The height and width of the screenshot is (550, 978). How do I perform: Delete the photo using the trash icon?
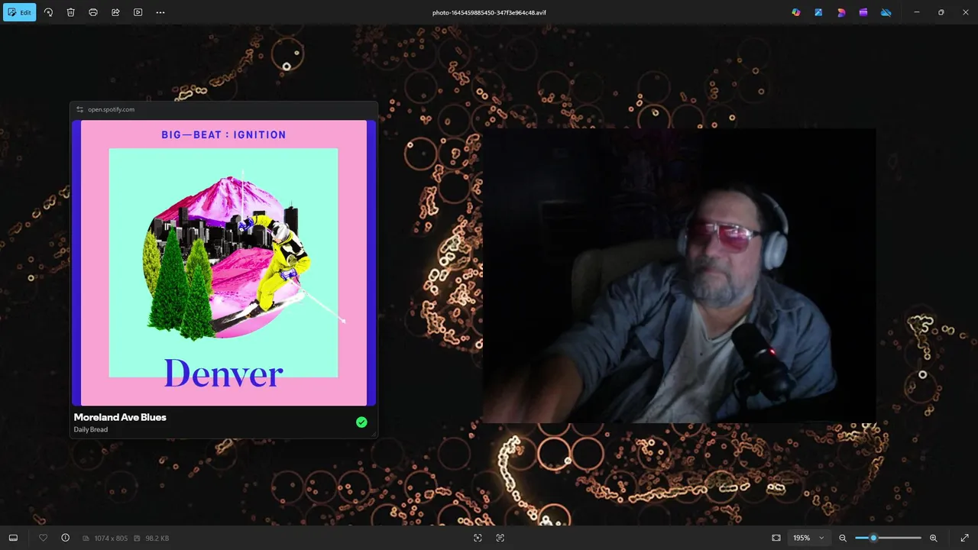70,12
